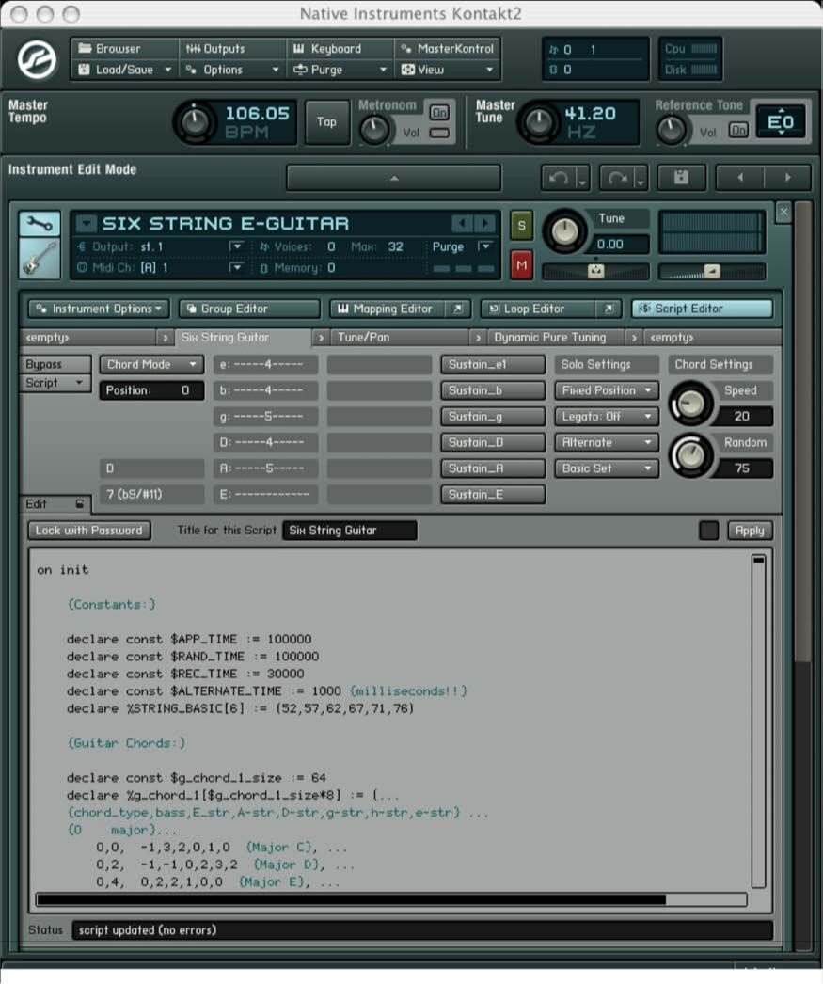Open Loop Editor in external window
The width and height of the screenshot is (823, 984).
tap(609, 309)
